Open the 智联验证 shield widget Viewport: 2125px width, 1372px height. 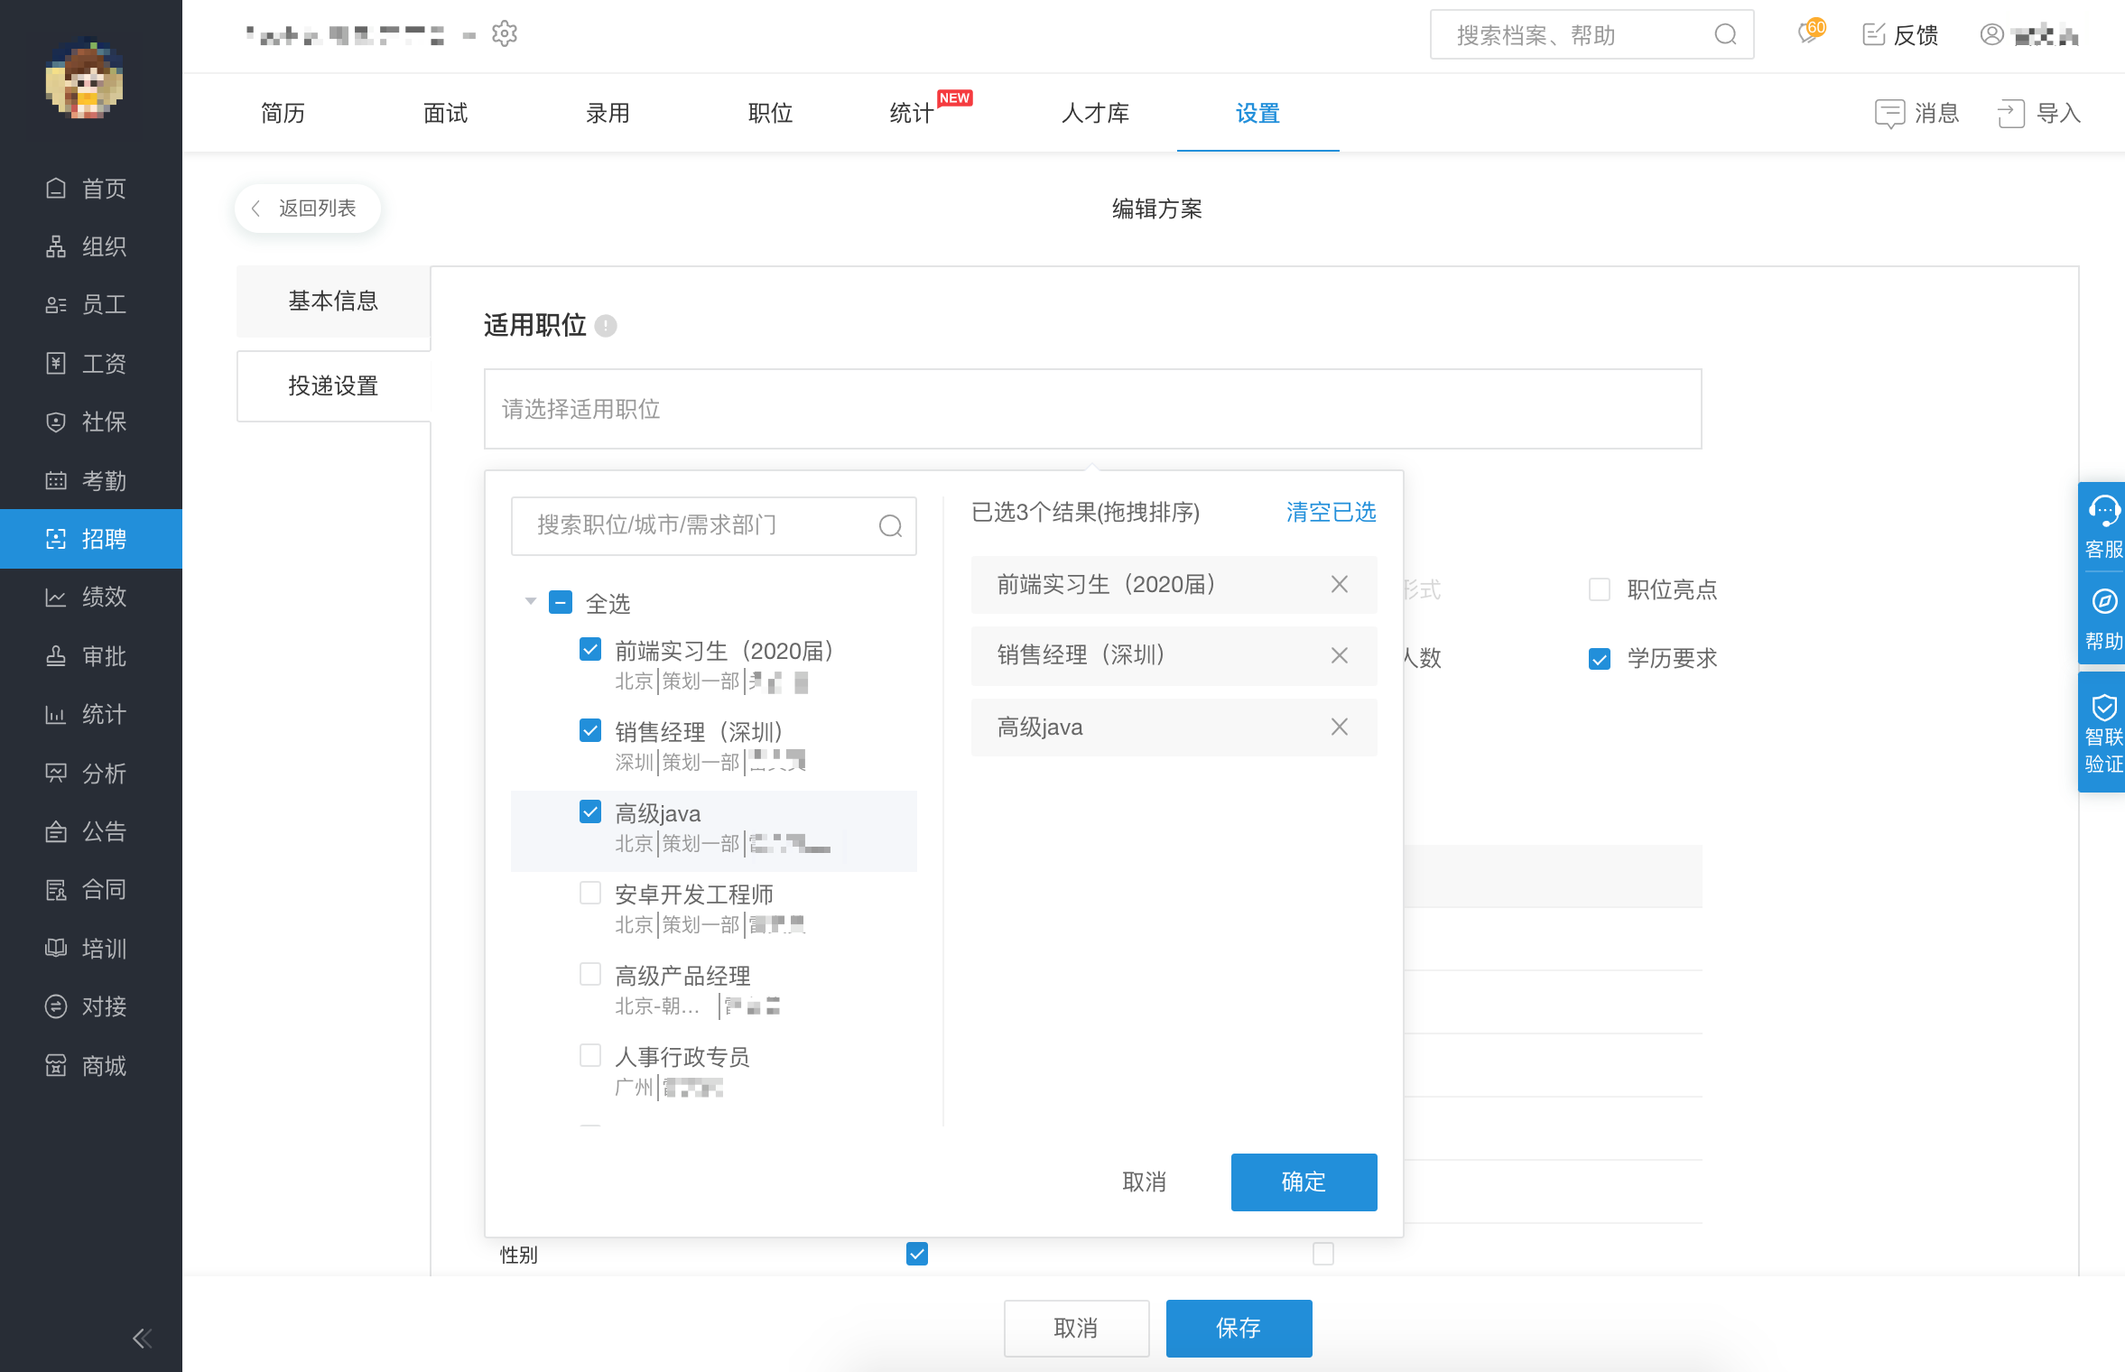pos(2103,733)
